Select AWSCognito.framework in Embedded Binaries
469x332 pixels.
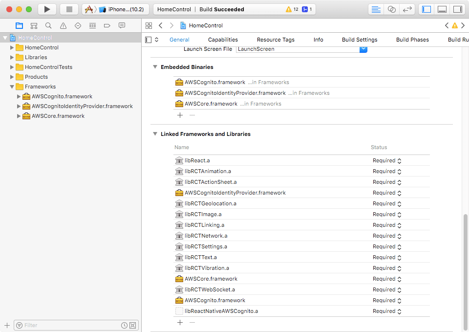tap(301, 82)
